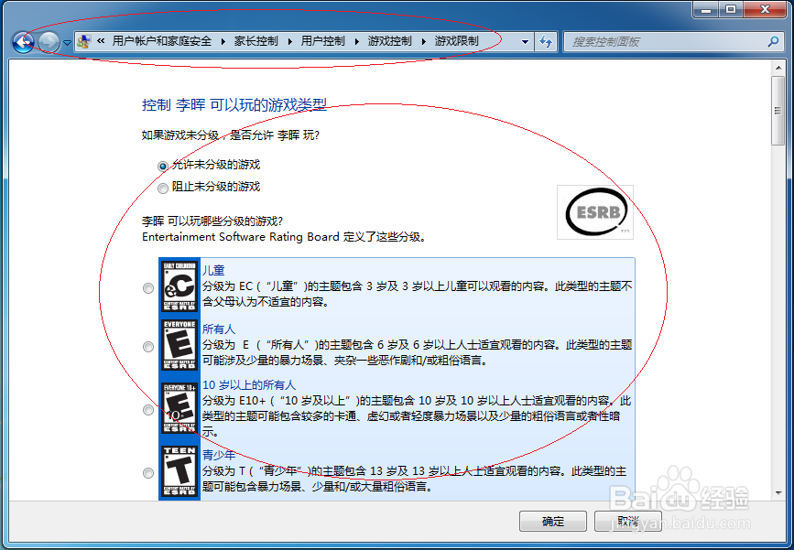Click the back navigation arrow
Image resolution: width=794 pixels, height=550 pixels.
(22, 41)
